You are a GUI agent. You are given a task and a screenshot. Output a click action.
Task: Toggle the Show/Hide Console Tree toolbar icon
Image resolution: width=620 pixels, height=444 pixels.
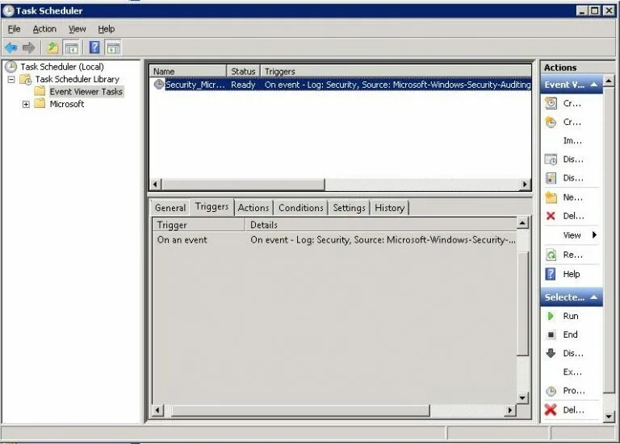pos(72,48)
